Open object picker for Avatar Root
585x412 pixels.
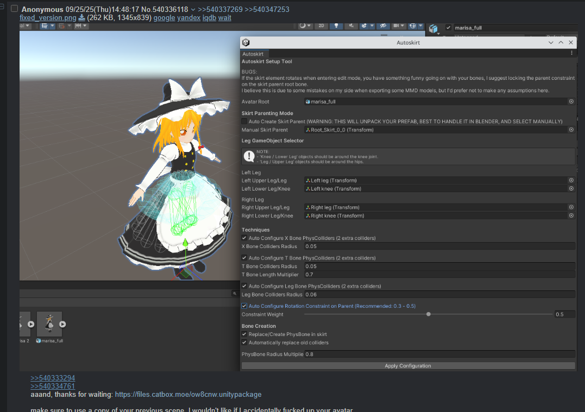point(571,102)
